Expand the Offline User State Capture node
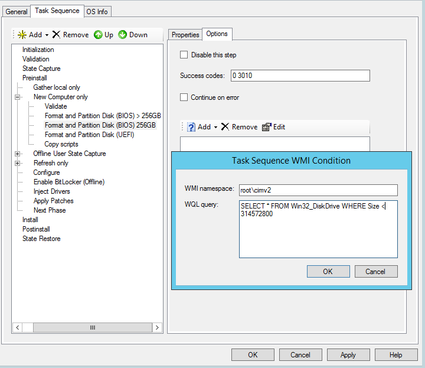 (18, 154)
